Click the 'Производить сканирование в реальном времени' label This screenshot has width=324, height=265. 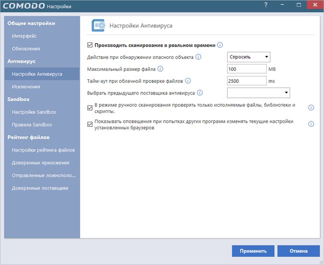click(155, 45)
